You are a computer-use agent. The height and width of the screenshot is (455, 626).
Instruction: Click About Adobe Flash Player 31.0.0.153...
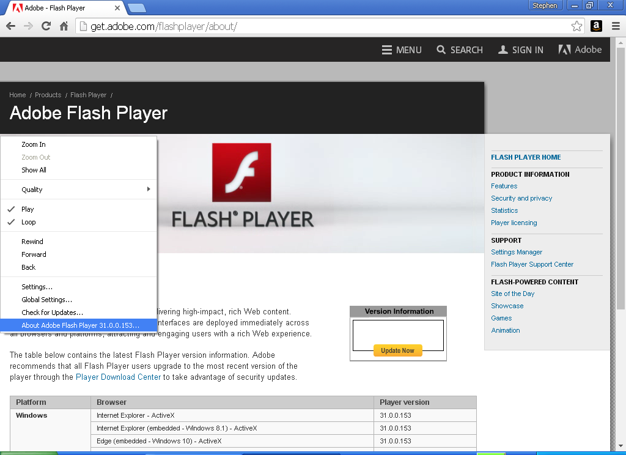[79, 325]
